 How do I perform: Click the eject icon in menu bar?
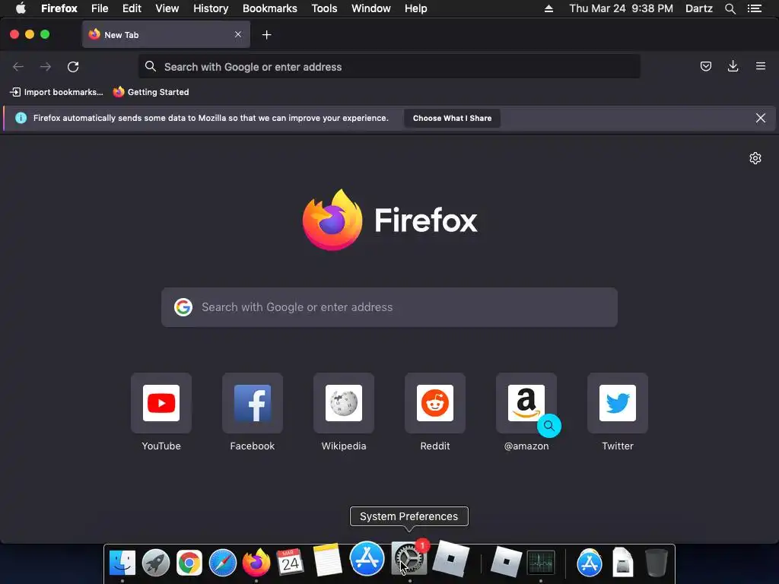click(x=549, y=8)
